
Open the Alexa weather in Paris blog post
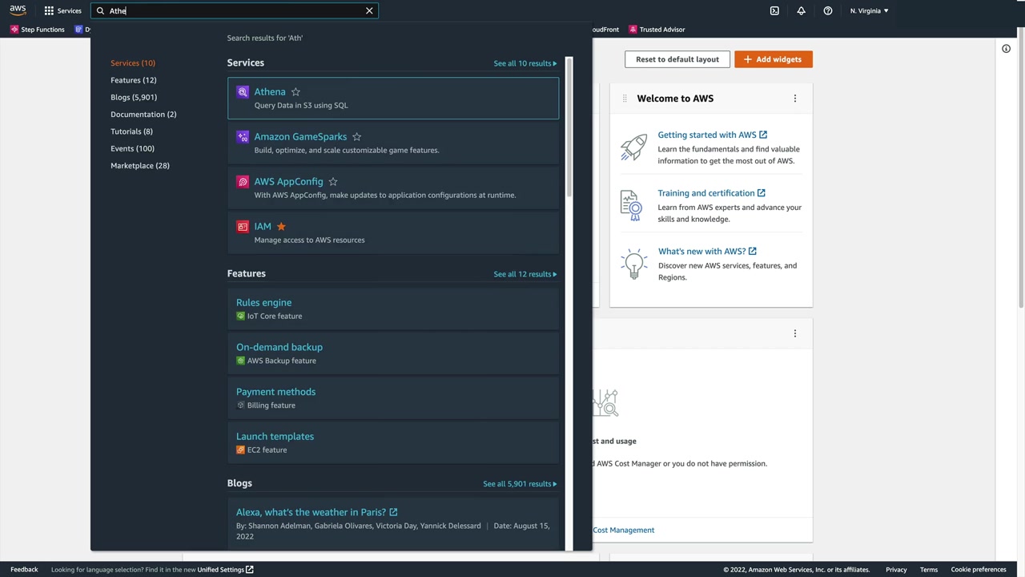311,512
